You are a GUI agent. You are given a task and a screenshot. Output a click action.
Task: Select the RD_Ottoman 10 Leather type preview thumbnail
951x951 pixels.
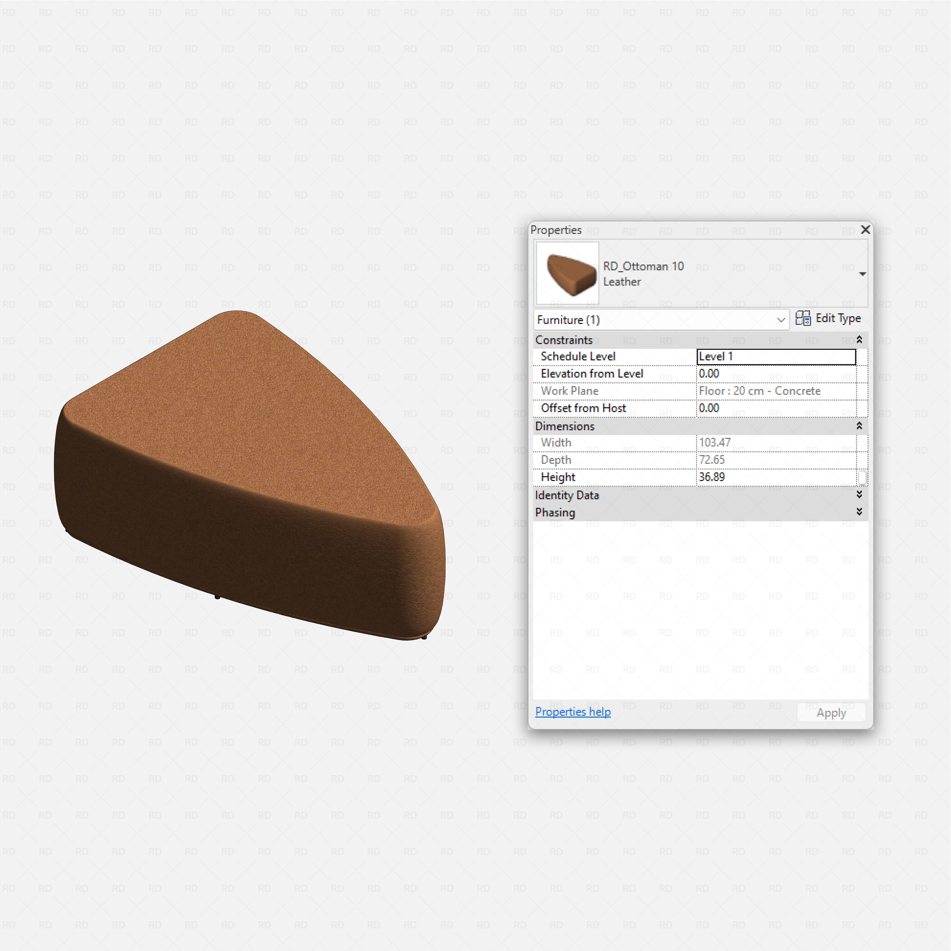(x=566, y=273)
